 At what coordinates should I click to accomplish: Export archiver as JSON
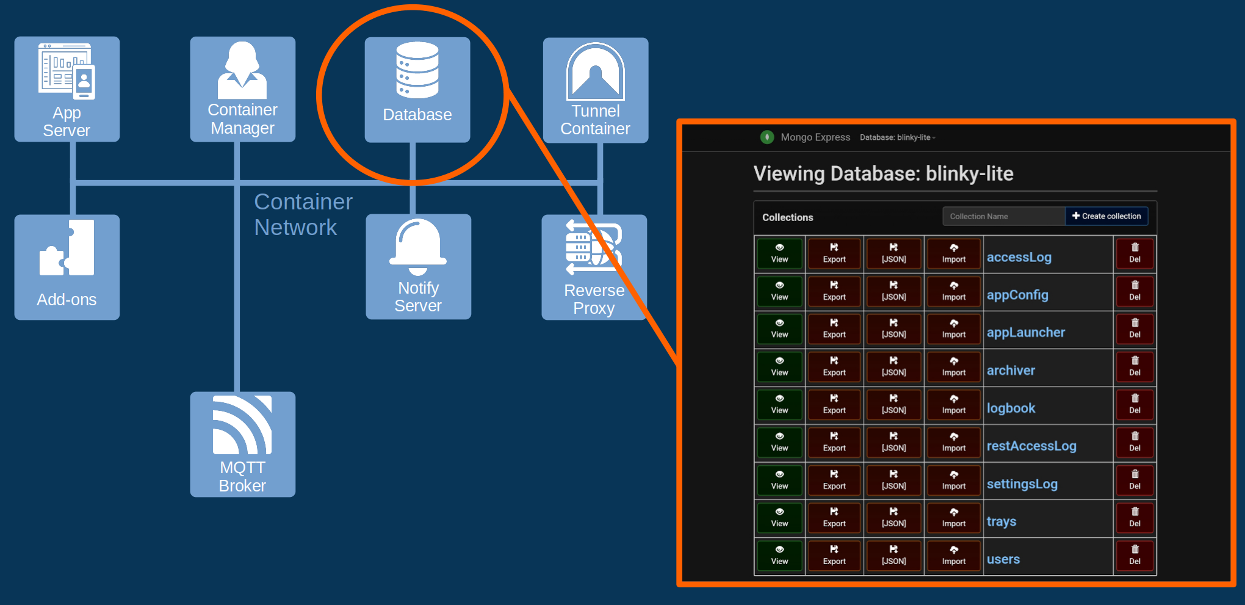coord(893,368)
